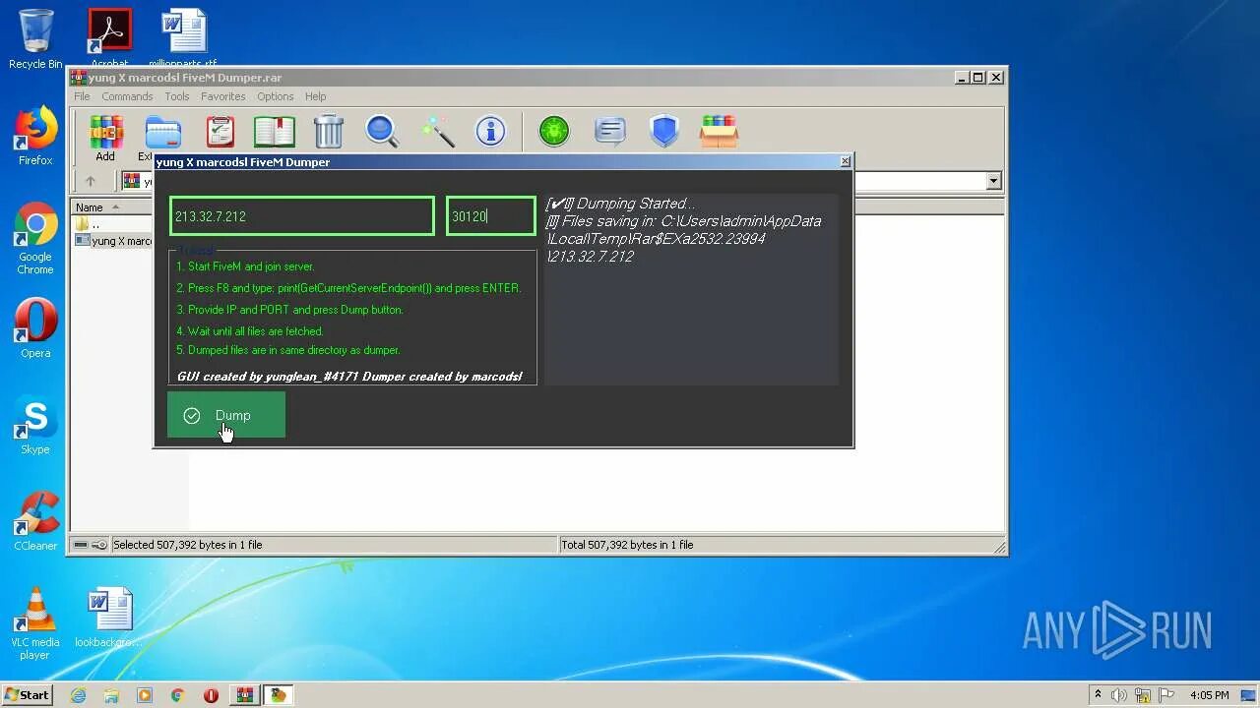Show hidden tray icons arrow
Viewport: 1260px width, 708px height.
pyautogui.click(x=1098, y=695)
